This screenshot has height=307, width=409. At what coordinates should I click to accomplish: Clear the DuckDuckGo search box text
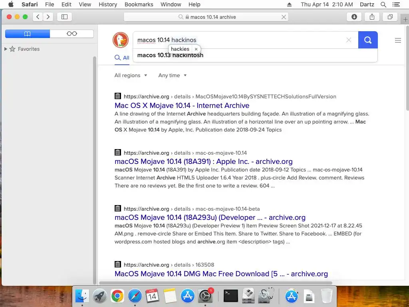tap(349, 40)
